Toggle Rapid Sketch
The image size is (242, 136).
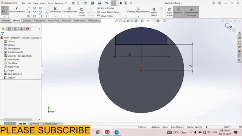click(169, 12)
